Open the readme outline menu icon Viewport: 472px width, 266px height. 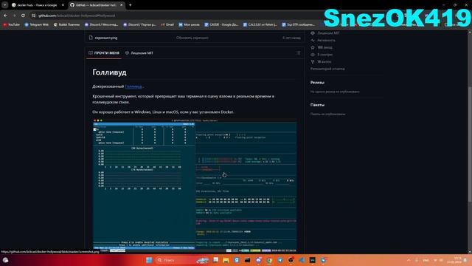pos(298,52)
